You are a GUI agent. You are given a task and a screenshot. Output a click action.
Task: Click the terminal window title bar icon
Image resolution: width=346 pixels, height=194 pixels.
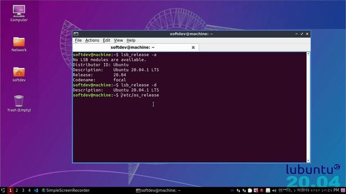point(76,34)
